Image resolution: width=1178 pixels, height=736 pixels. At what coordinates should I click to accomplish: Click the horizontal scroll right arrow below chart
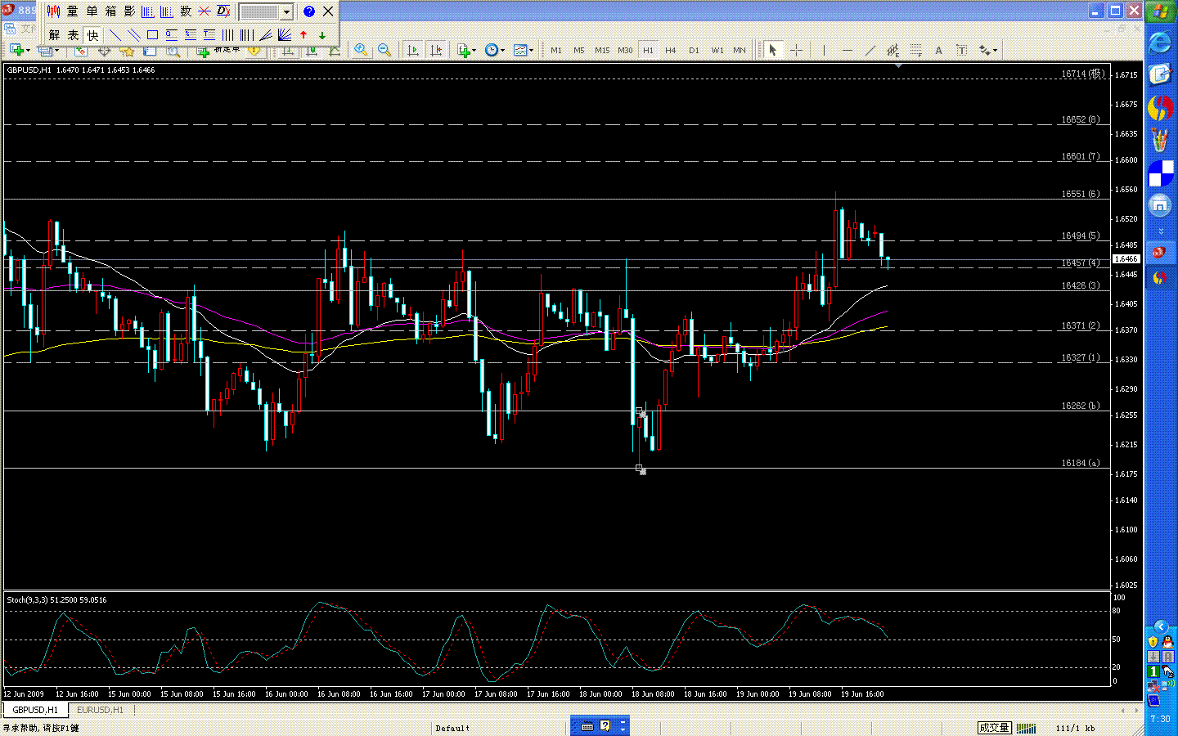coord(1135,711)
